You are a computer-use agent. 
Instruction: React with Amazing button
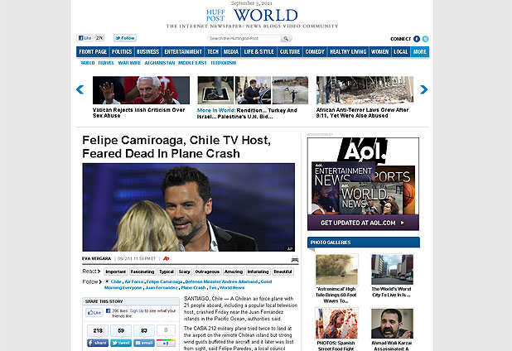[234, 272]
